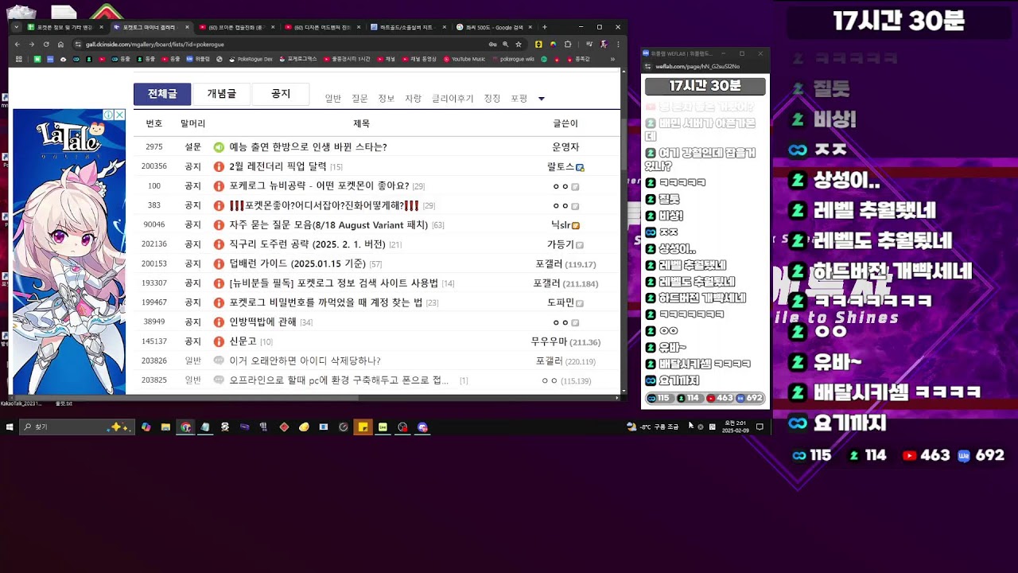Go back in Chrome browser

coord(17,45)
